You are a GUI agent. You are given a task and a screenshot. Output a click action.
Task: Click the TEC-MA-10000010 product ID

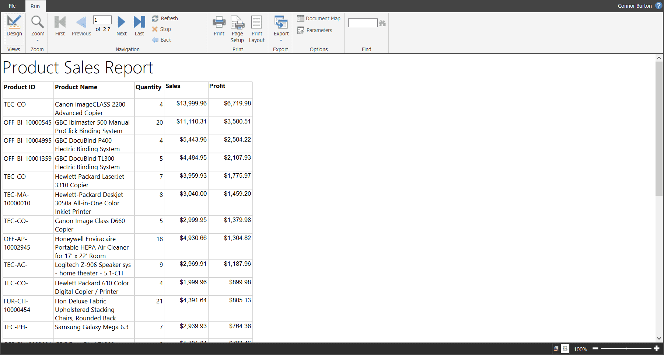[17, 199]
